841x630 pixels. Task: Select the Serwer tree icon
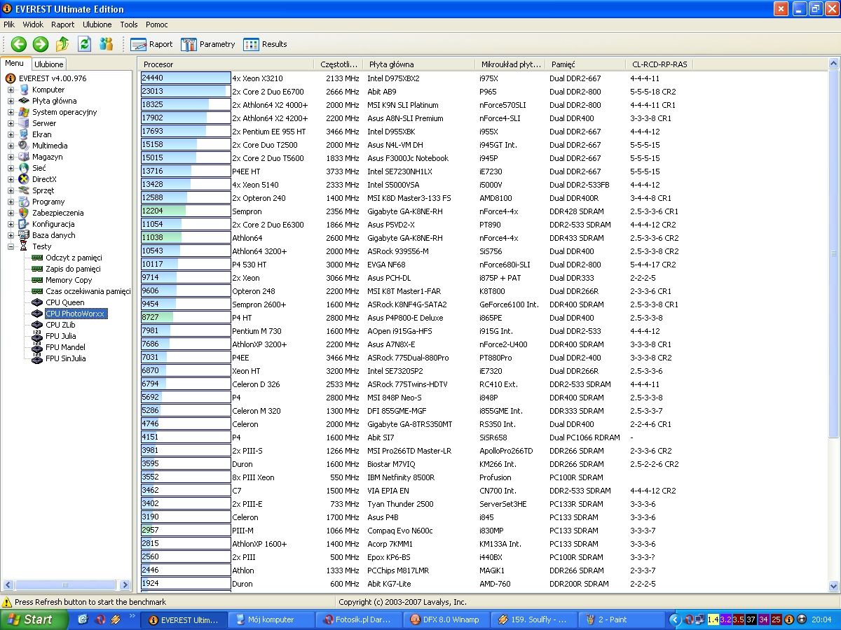(x=25, y=123)
